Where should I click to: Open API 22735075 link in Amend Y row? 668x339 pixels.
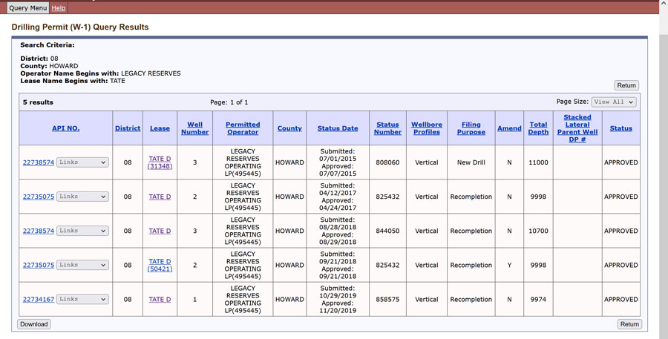[39, 265]
